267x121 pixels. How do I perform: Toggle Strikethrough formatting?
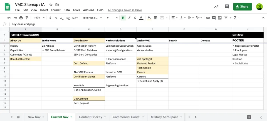[x=135, y=18]
